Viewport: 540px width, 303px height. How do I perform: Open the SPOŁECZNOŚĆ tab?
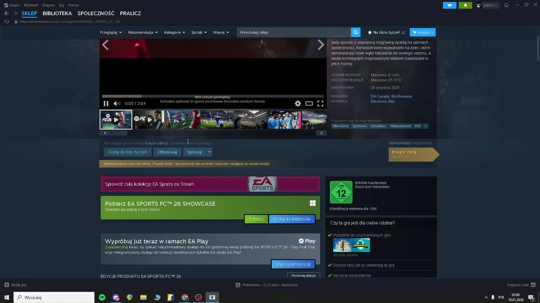pyautogui.click(x=96, y=13)
